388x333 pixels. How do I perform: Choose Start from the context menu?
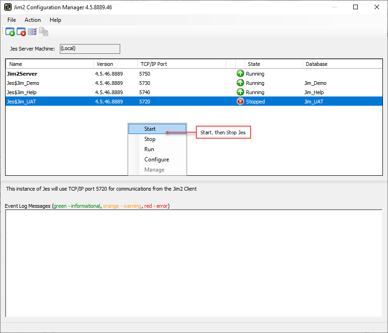tap(150, 129)
